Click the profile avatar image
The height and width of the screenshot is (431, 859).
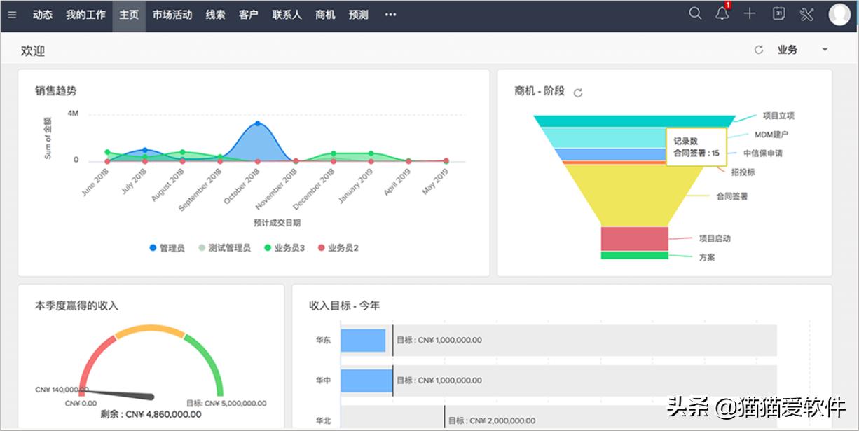[x=839, y=13]
